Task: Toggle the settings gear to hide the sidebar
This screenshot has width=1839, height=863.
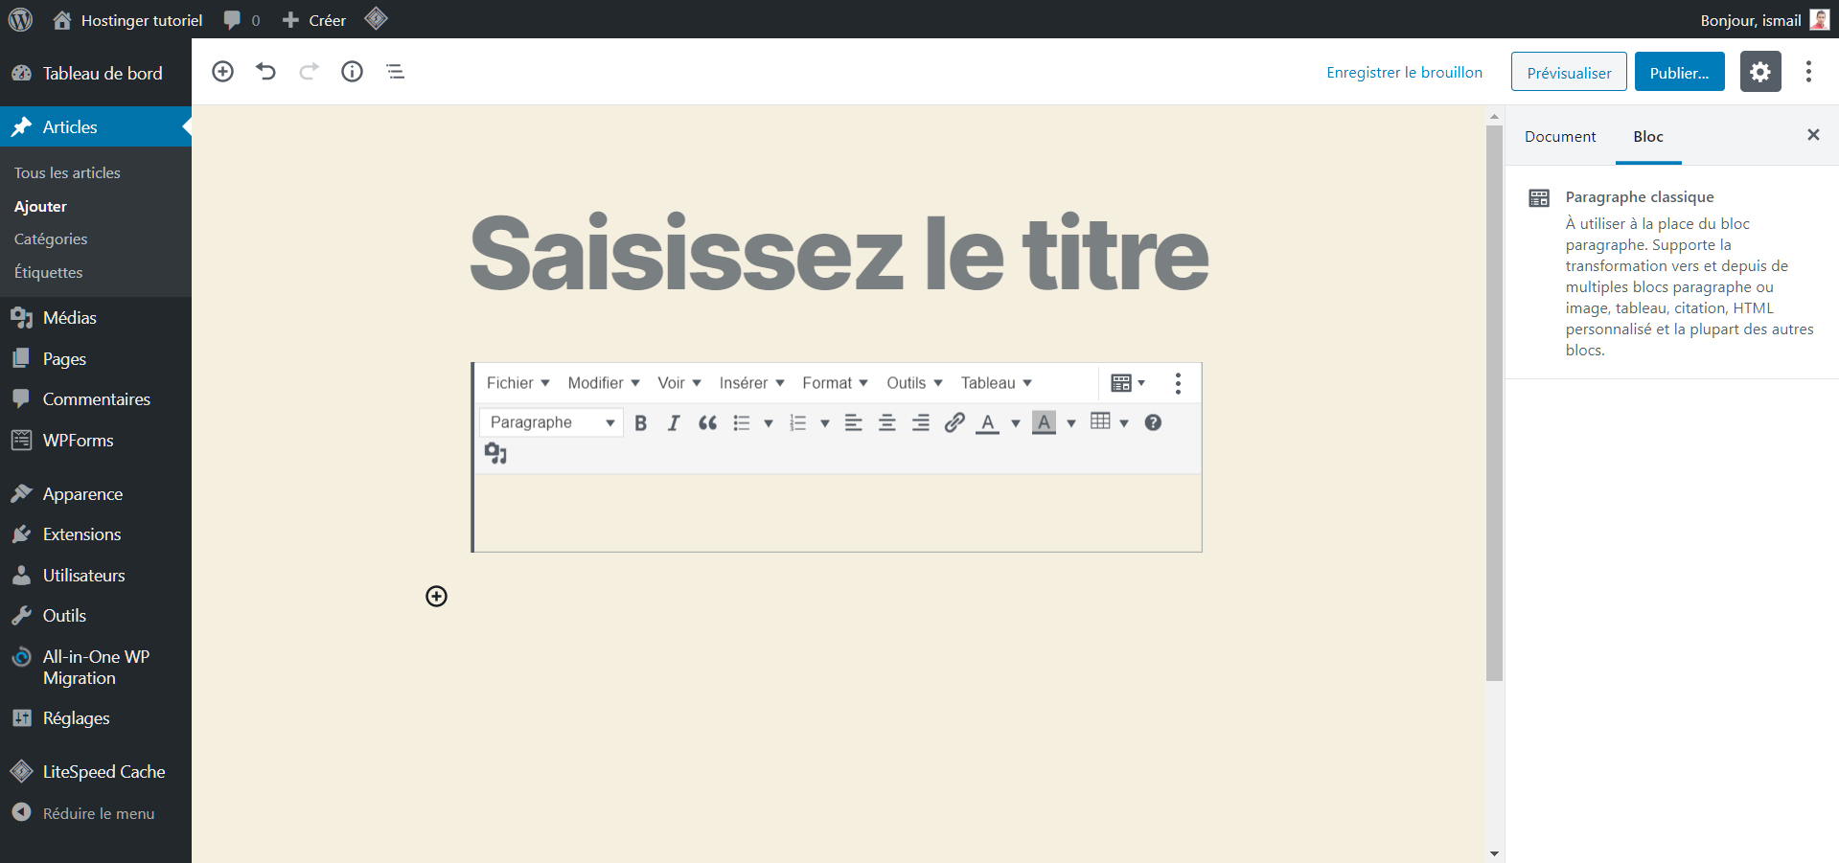Action: 1760,71
